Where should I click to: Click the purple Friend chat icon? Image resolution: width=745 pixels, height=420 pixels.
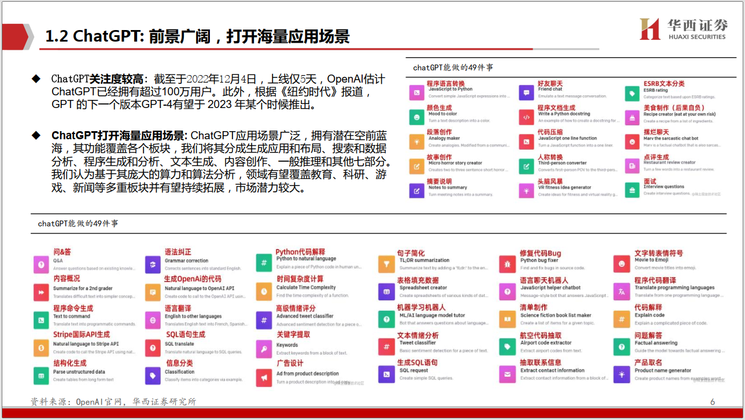(x=526, y=92)
